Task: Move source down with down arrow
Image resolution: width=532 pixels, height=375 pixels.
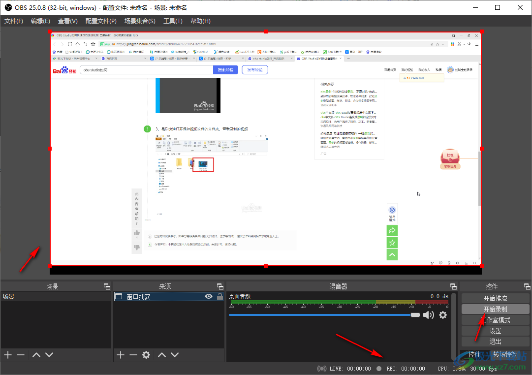Action: (x=175, y=355)
